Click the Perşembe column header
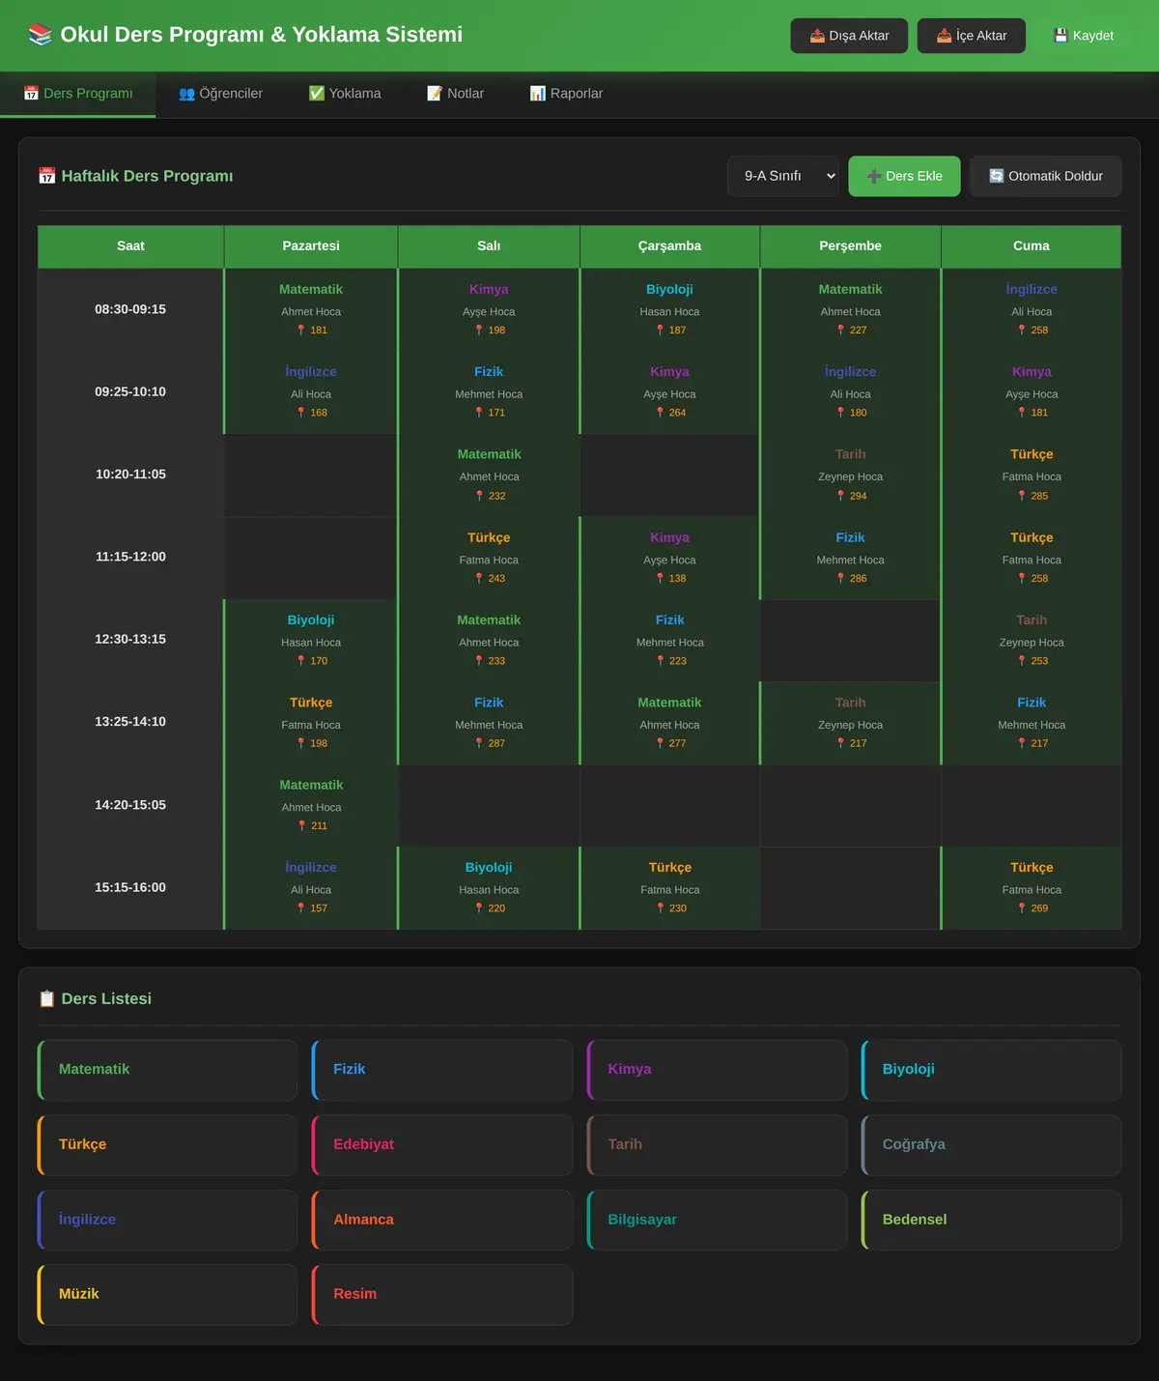The image size is (1159, 1381). [850, 246]
